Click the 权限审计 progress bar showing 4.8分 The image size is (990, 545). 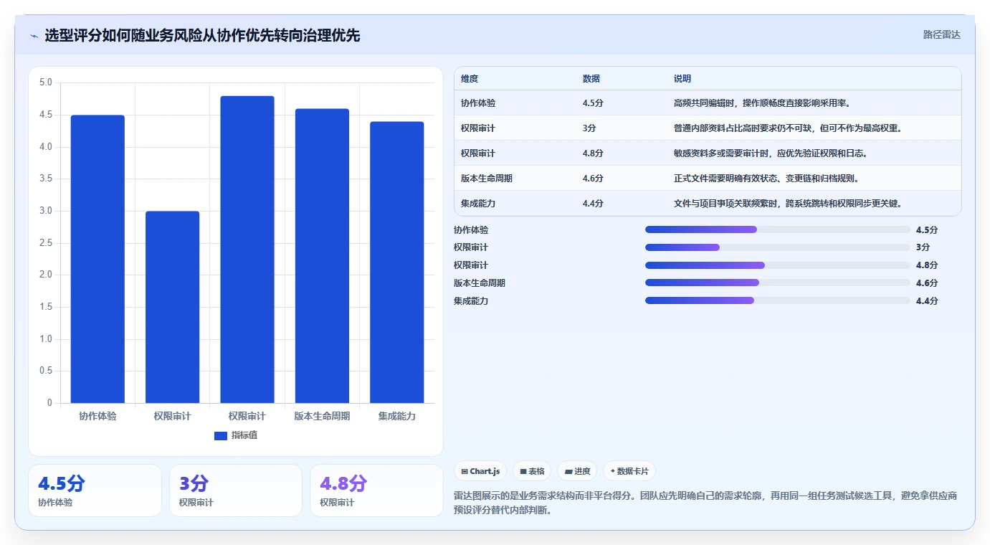pos(778,265)
